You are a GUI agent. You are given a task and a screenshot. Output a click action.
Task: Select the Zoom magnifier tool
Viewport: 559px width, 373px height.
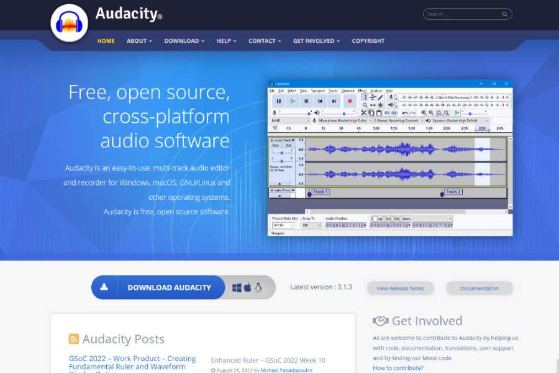365,105
